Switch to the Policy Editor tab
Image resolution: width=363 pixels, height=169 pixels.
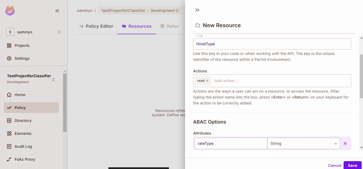click(96, 26)
